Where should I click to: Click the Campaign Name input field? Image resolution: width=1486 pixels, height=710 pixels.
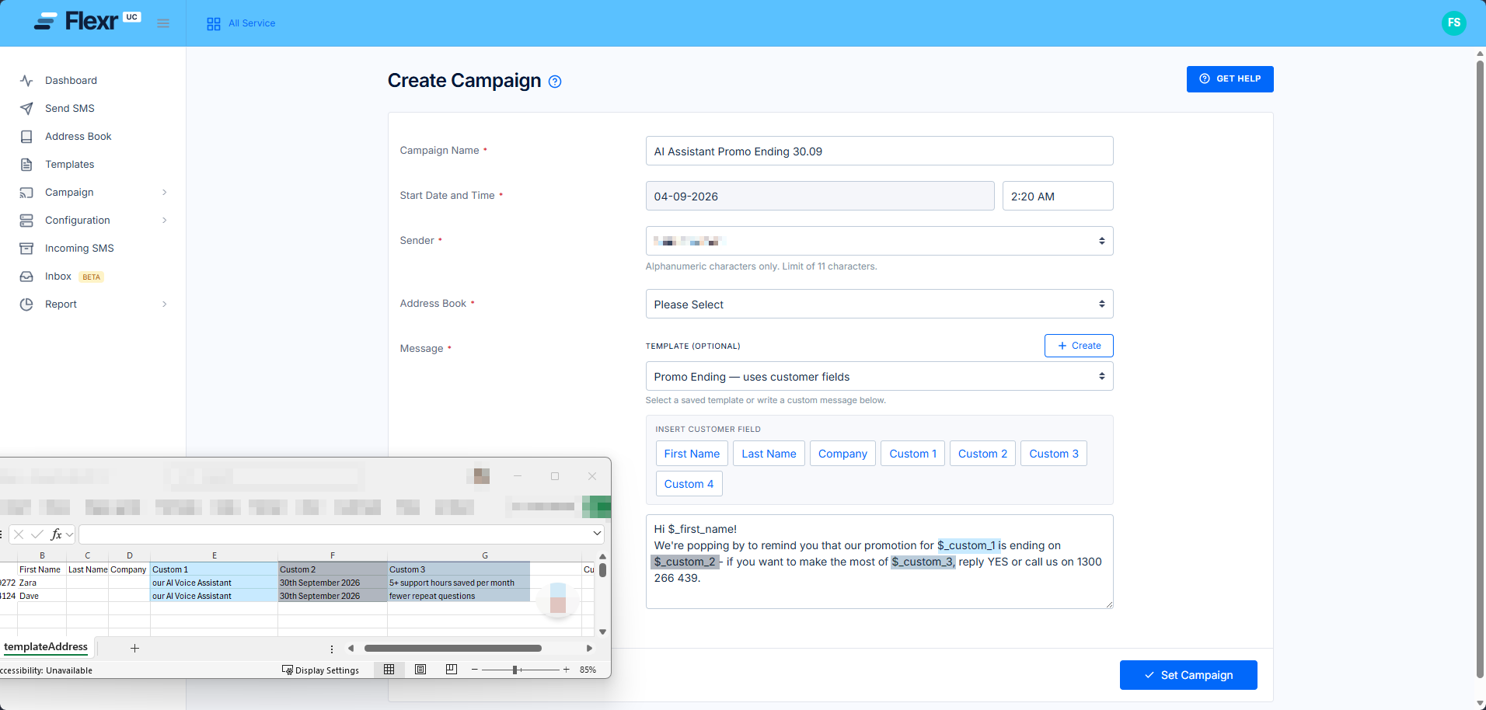point(879,151)
